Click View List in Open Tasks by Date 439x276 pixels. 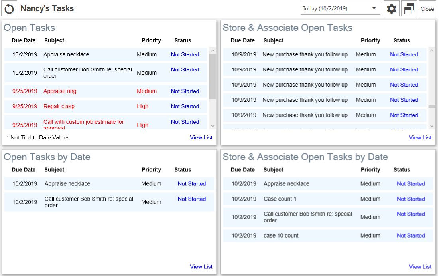[201, 267]
